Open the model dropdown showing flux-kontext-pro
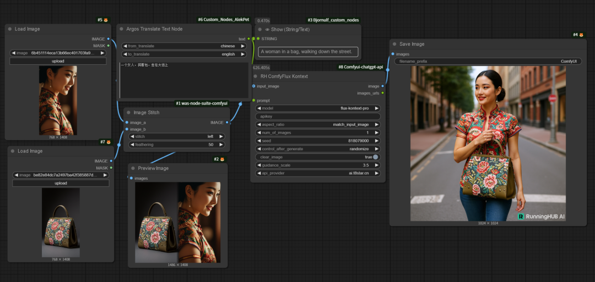The height and width of the screenshot is (282, 595). 317,108
